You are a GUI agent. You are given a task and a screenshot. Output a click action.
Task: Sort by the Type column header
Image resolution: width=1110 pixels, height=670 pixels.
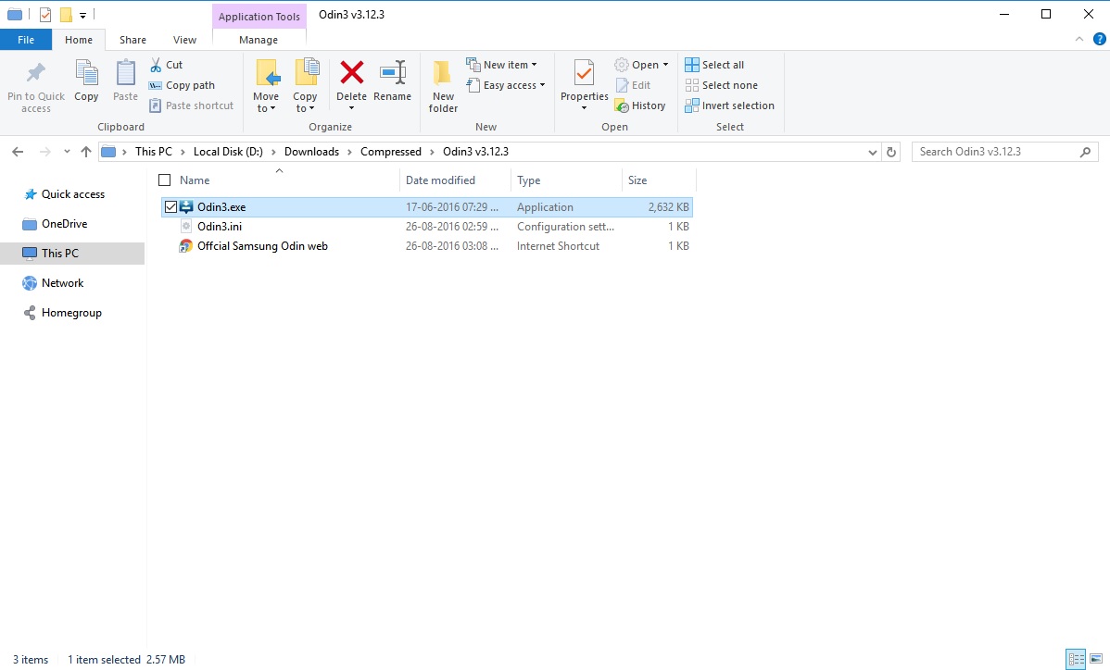click(x=566, y=180)
